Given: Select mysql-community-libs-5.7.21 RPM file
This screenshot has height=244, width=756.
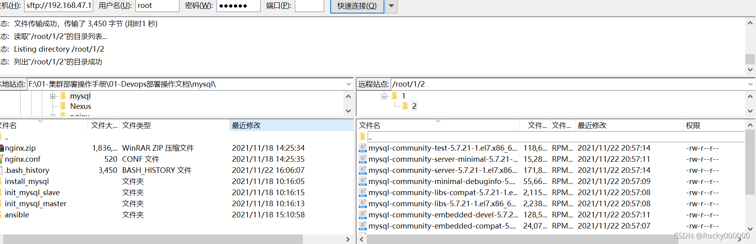Looking at the screenshot, I should [x=442, y=204].
